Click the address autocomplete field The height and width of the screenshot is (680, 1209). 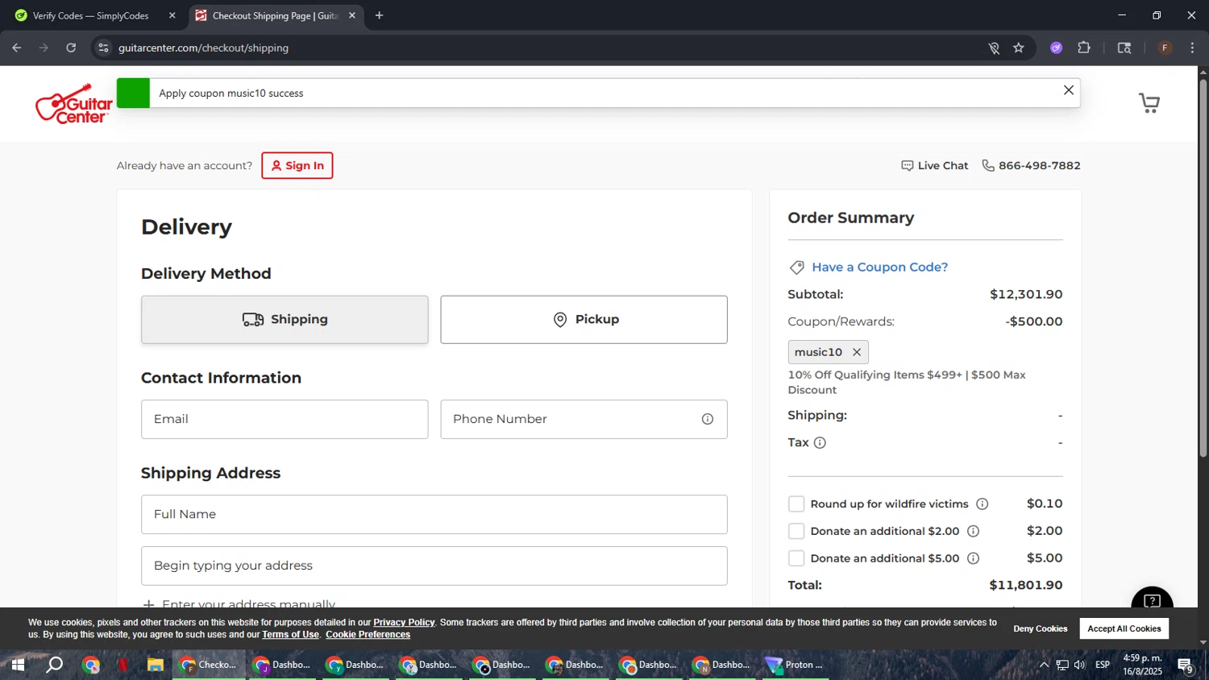pyautogui.click(x=434, y=566)
